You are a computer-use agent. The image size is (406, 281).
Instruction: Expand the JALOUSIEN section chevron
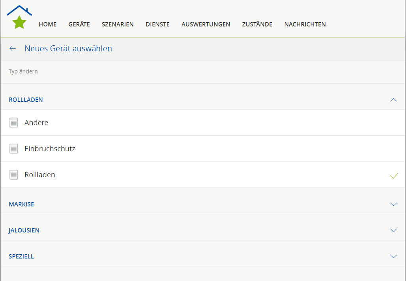coord(393,230)
